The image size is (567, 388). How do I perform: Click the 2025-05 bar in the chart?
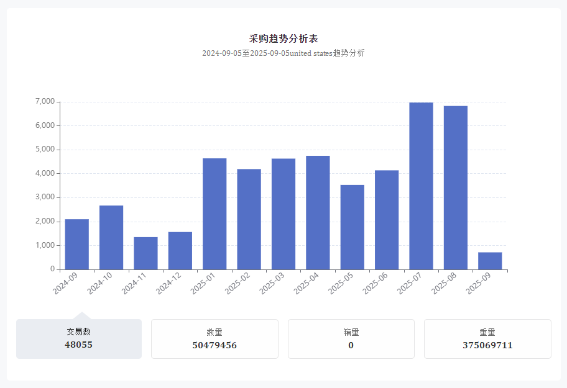coord(353,227)
